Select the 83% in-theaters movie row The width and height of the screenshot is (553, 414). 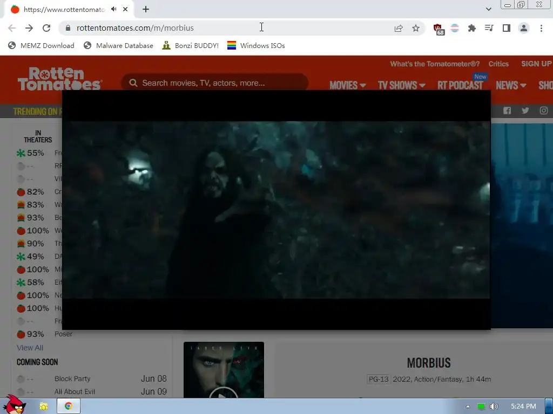[39, 205]
